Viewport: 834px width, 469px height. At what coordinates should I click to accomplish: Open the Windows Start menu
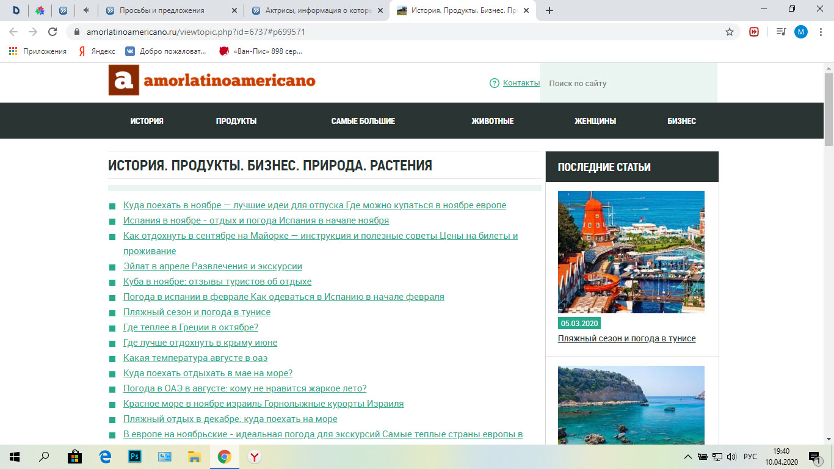click(x=15, y=456)
